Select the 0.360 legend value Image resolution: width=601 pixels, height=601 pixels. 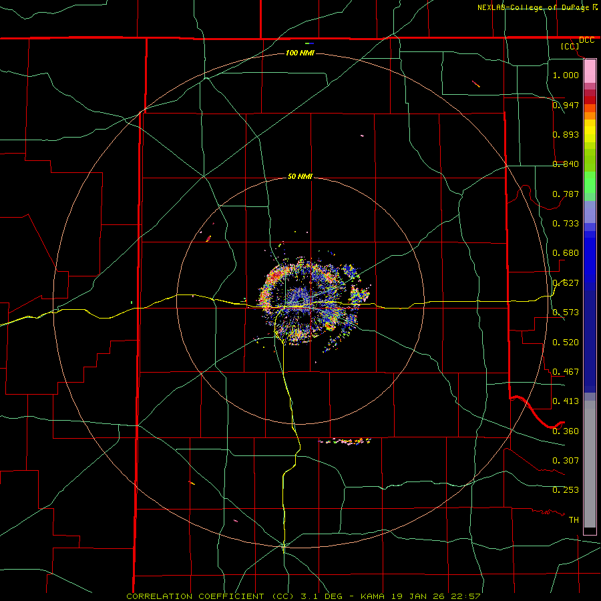pyautogui.click(x=566, y=431)
